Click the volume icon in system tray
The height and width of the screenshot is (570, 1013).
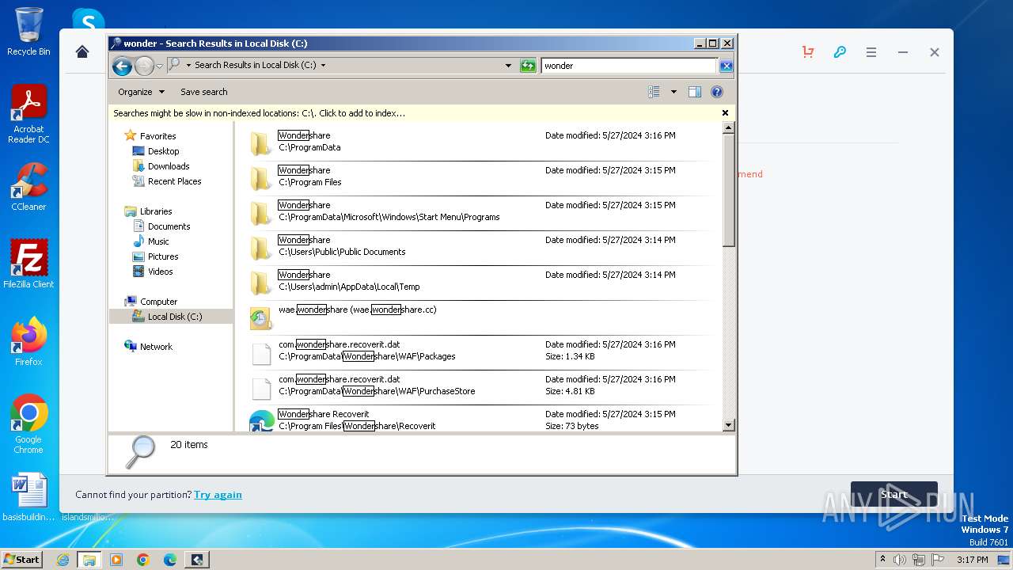(x=900, y=560)
